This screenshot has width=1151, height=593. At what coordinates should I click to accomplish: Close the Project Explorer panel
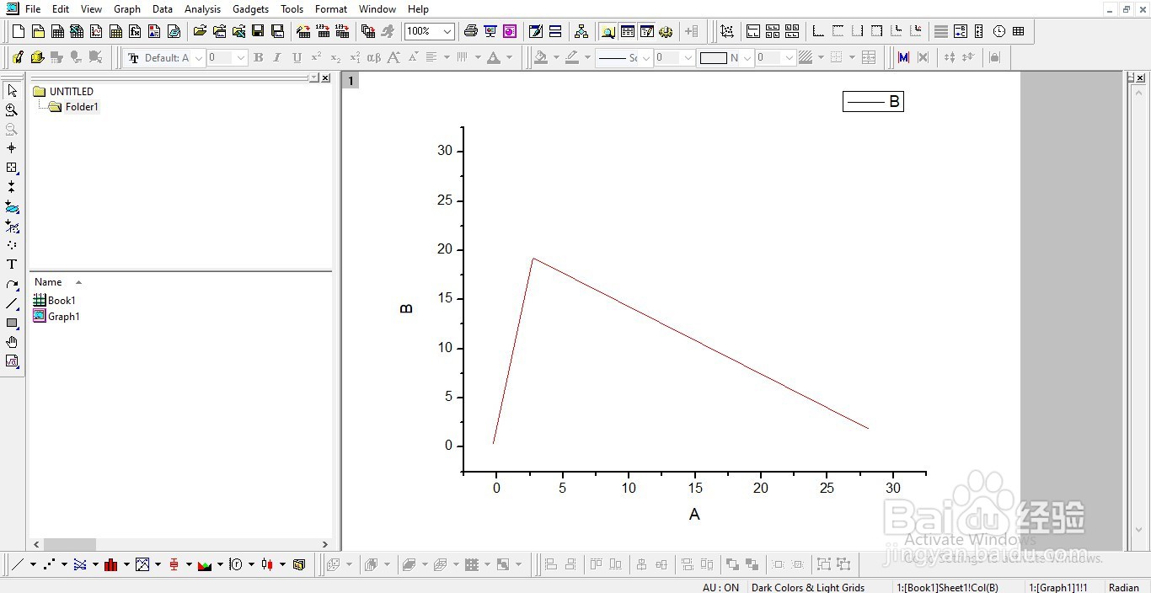[x=326, y=77]
